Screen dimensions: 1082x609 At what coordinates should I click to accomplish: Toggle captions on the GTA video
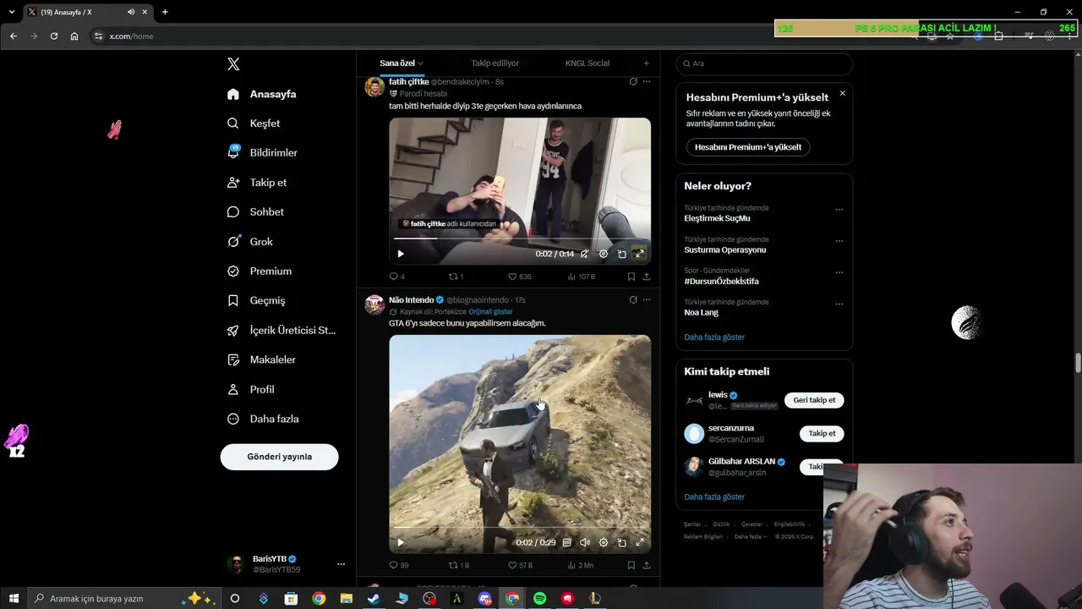[567, 543]
